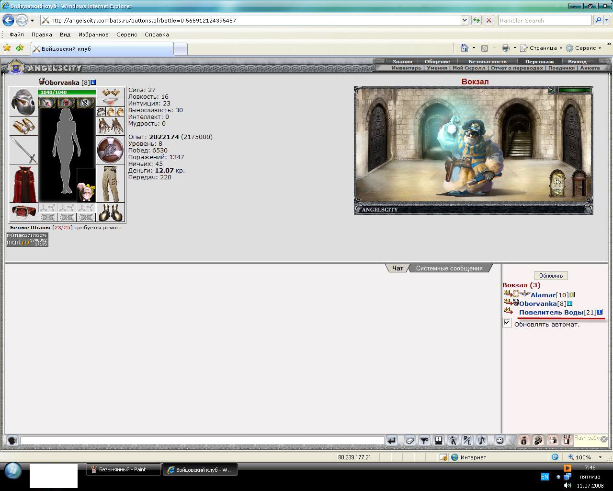Open Отчет о переводах link
This screenshot has width=613, height=491.
(517, 68)
